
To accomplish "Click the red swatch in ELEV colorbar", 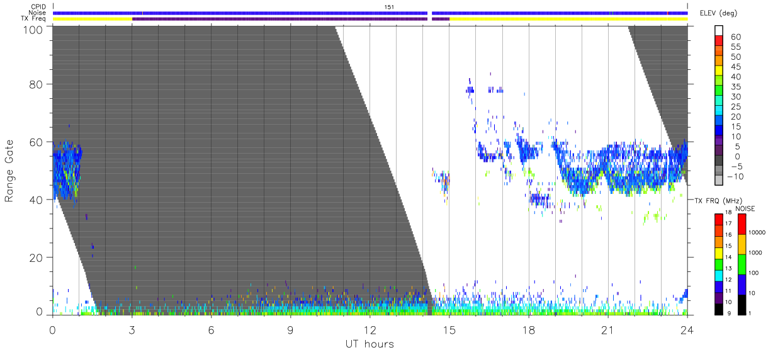I will pos(719,41).
